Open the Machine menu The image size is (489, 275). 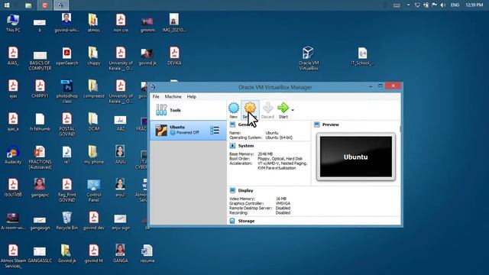(x=173, y=97)
